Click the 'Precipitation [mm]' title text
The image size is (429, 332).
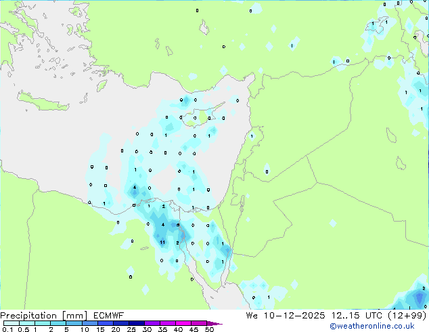(44, 316)
